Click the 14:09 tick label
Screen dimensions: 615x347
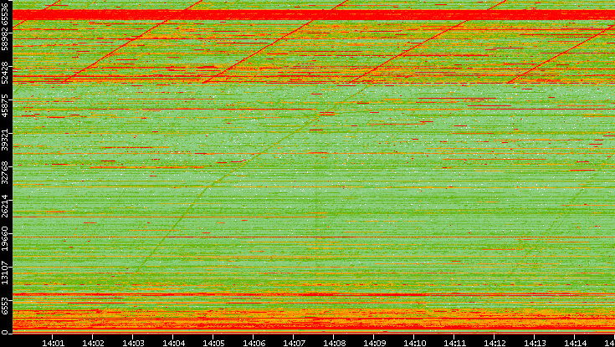[x=374, y=343]
